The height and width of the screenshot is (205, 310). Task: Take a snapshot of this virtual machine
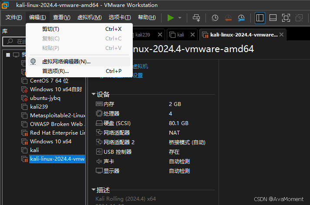[215, 18]
